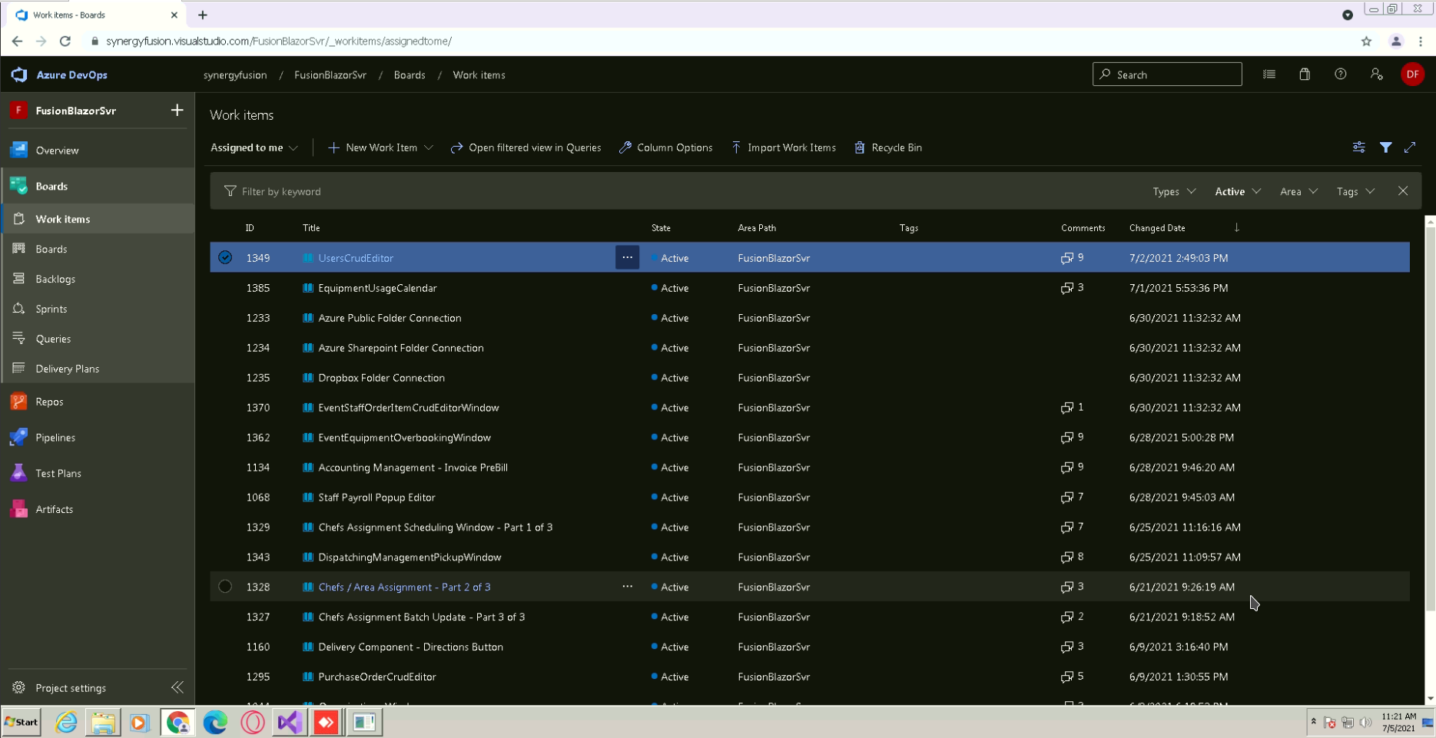The height and width of the screenshot is (738, 1436).
Task: Open the Area filter dropdown
Action: click(1298, 192)
